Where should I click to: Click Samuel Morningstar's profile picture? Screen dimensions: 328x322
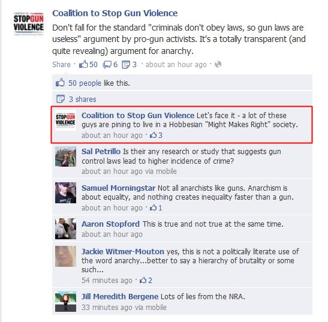(x=65, y=192)
